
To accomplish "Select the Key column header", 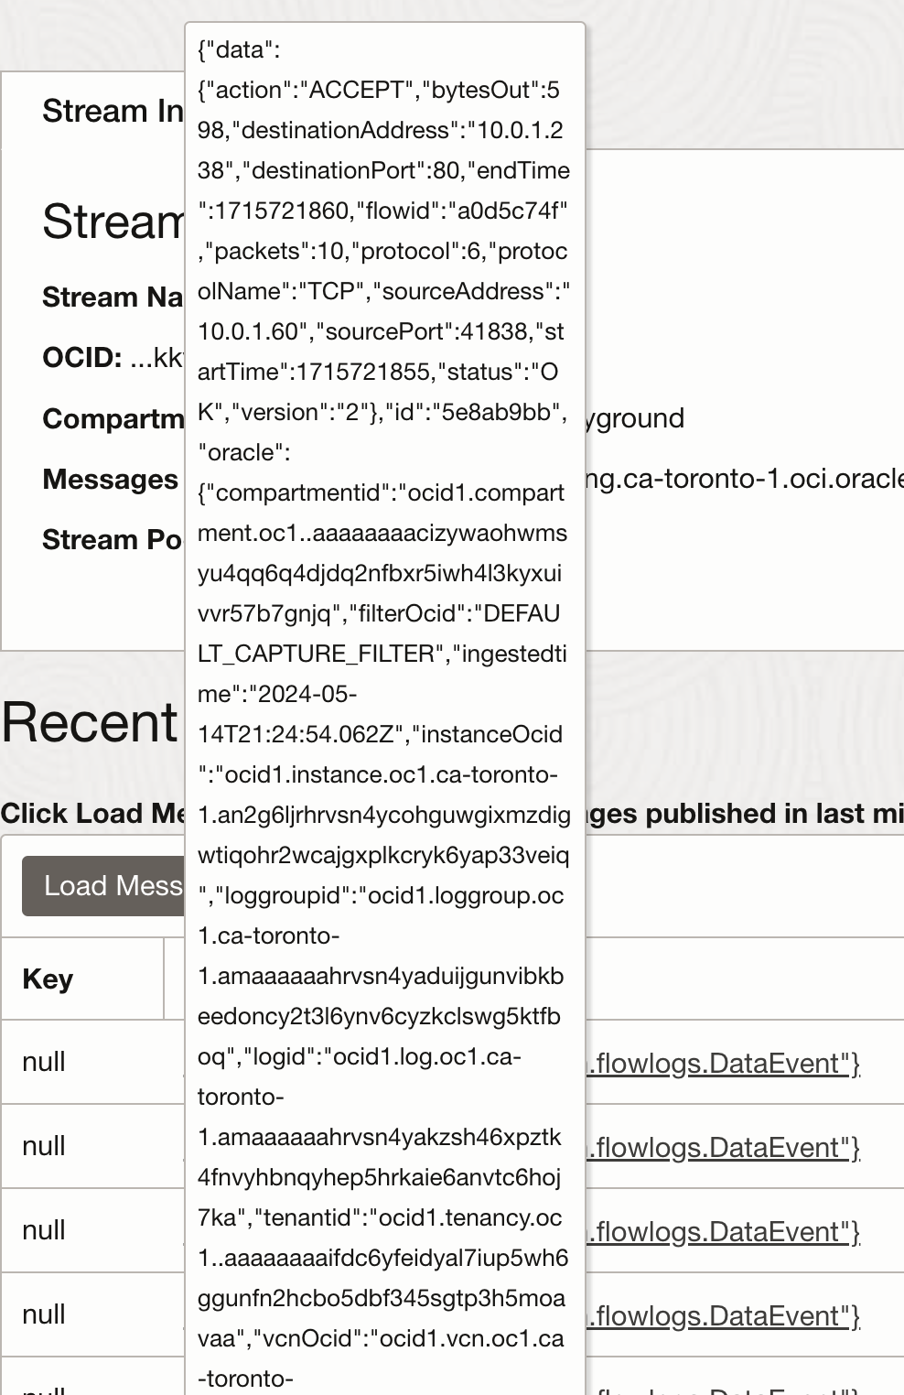I will (x=48, y=979).
